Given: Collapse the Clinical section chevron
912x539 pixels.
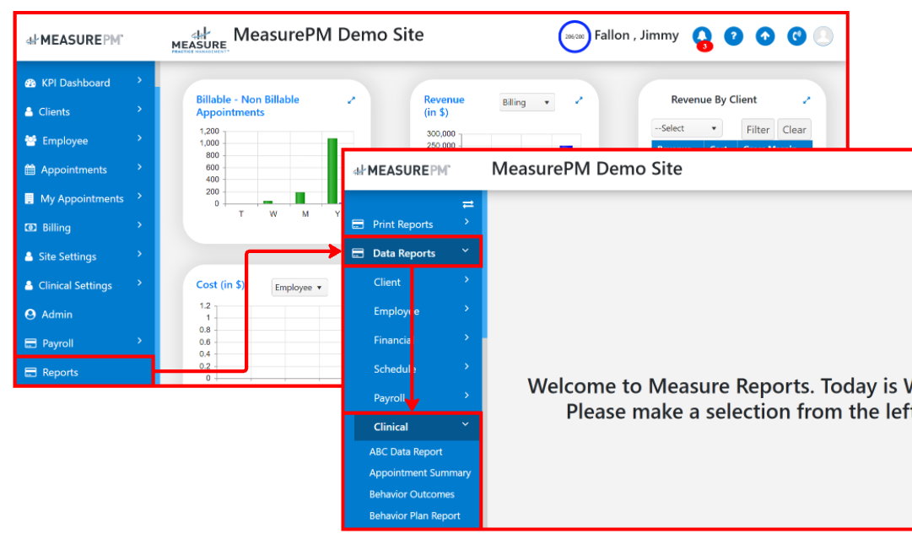Looking at the screenshot, I should [466, 424].
